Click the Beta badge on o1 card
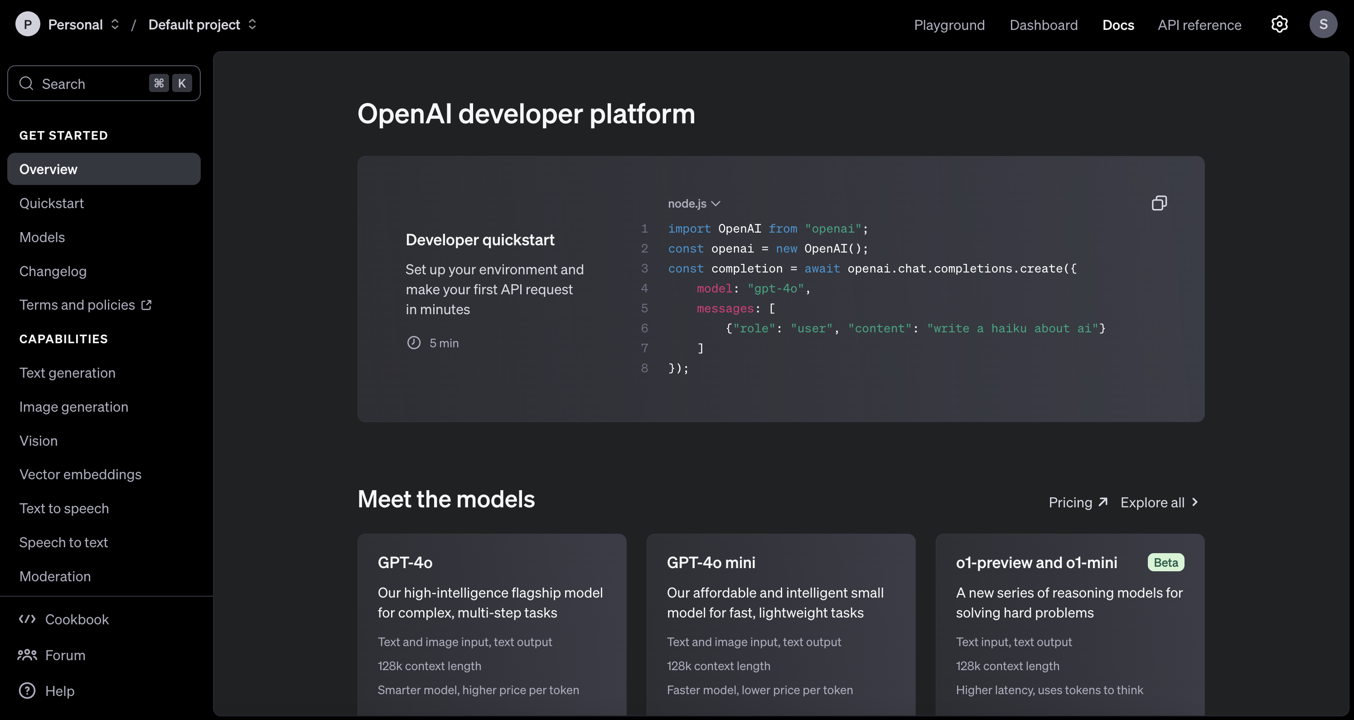Viewport: 1354px width, 720px height. (1166, 562)
